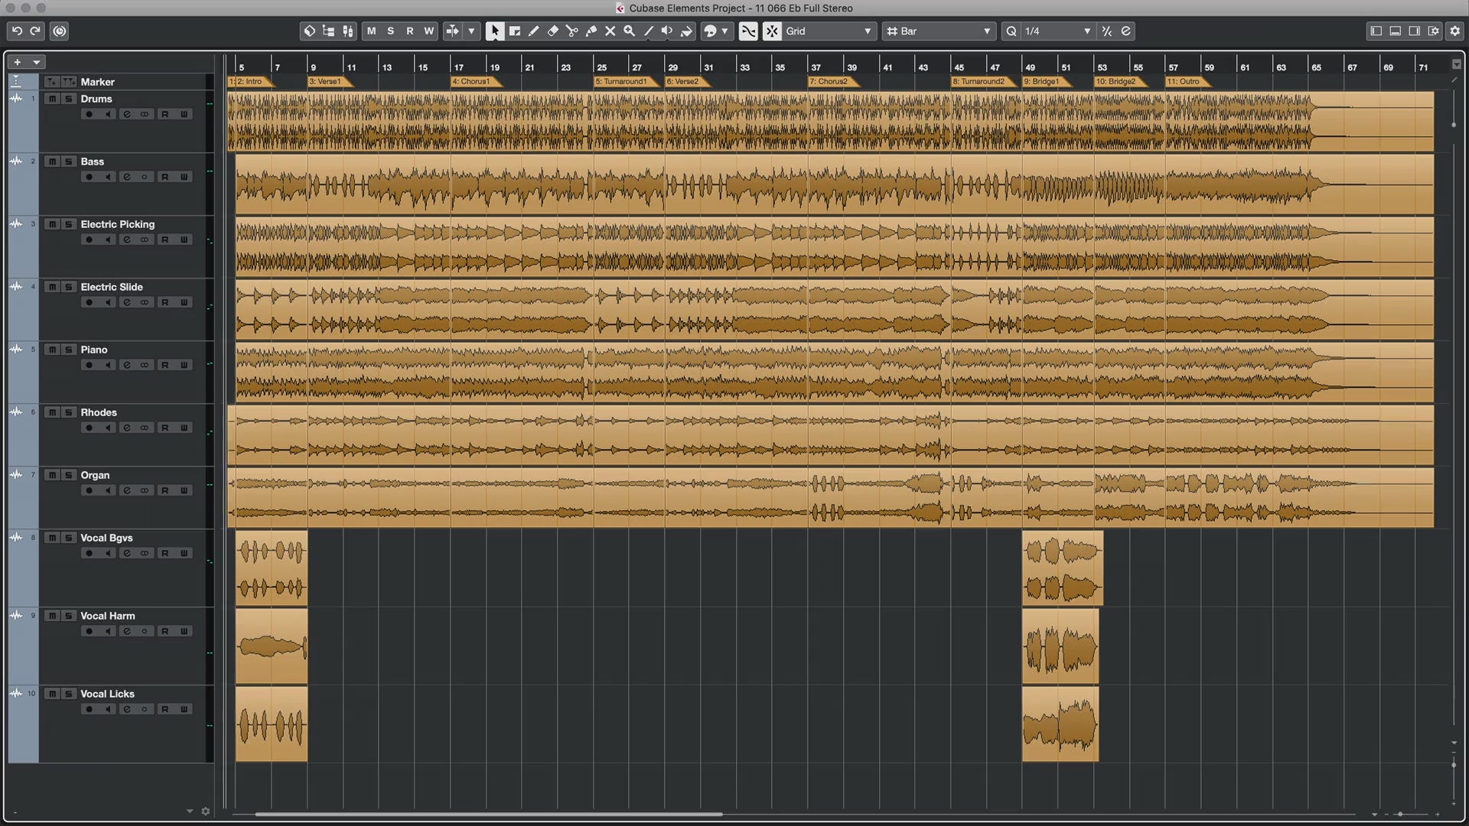Pick the Zoom magnifier tool

629,31
